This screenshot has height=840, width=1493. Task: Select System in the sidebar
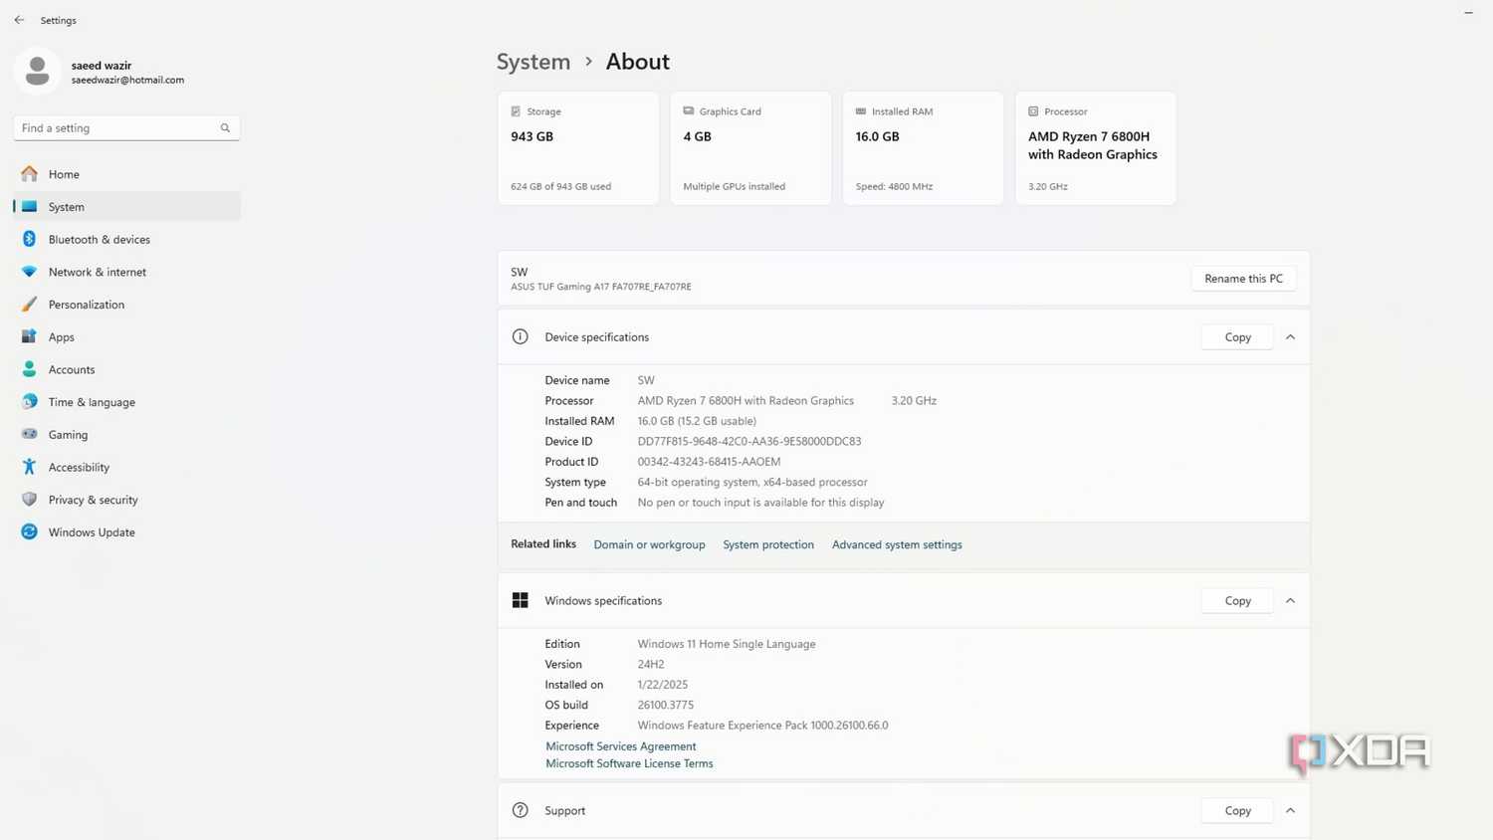coord(126,207)
